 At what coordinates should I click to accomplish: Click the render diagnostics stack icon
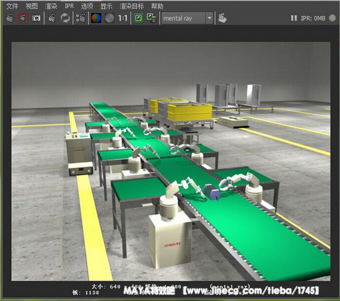222,18
